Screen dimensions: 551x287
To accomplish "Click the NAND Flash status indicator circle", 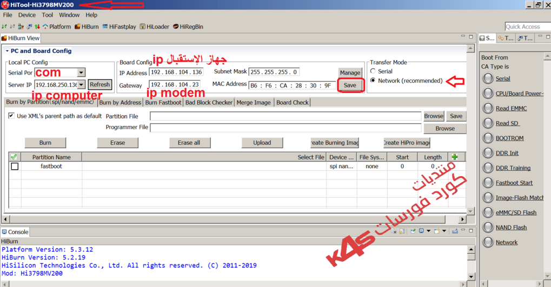I will pos(488,227).
